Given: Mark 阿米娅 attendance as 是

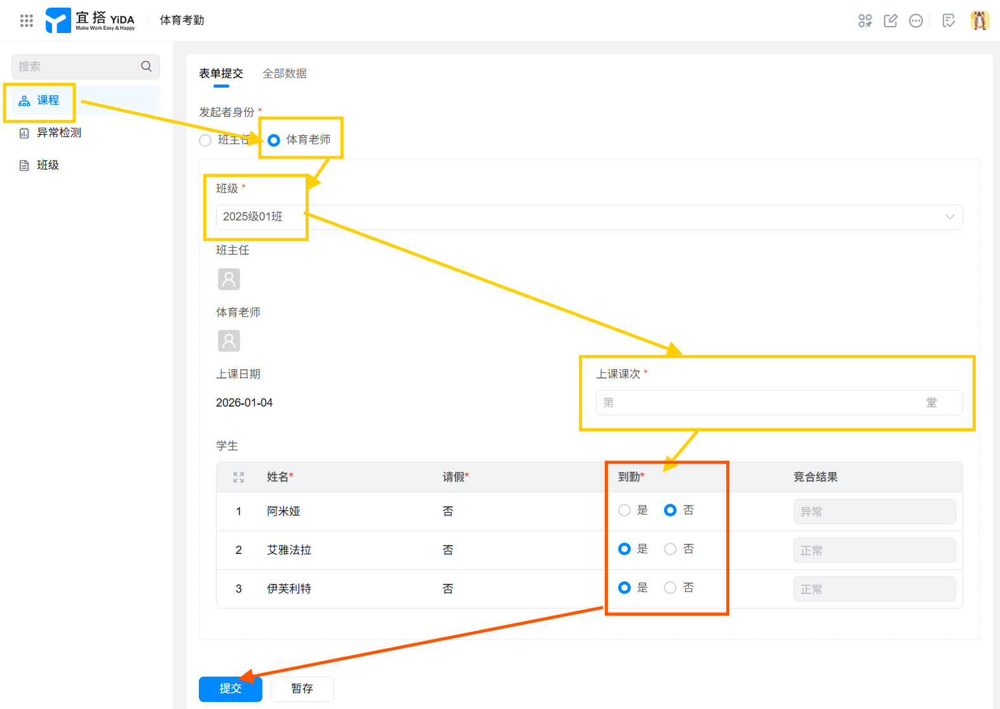Looking at the screenshot, I should pos(625,510).
